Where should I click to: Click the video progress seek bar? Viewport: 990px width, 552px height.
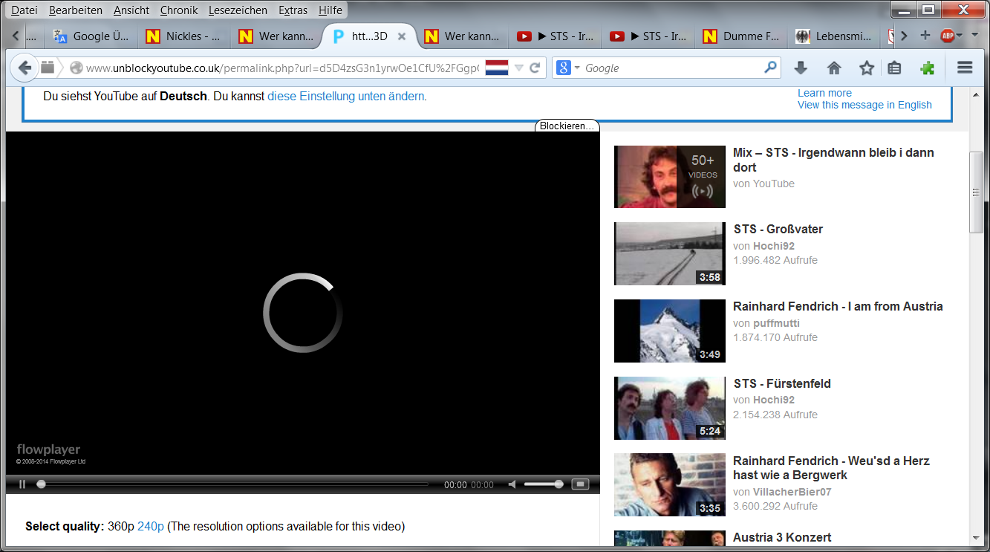[x=232, y=484]
